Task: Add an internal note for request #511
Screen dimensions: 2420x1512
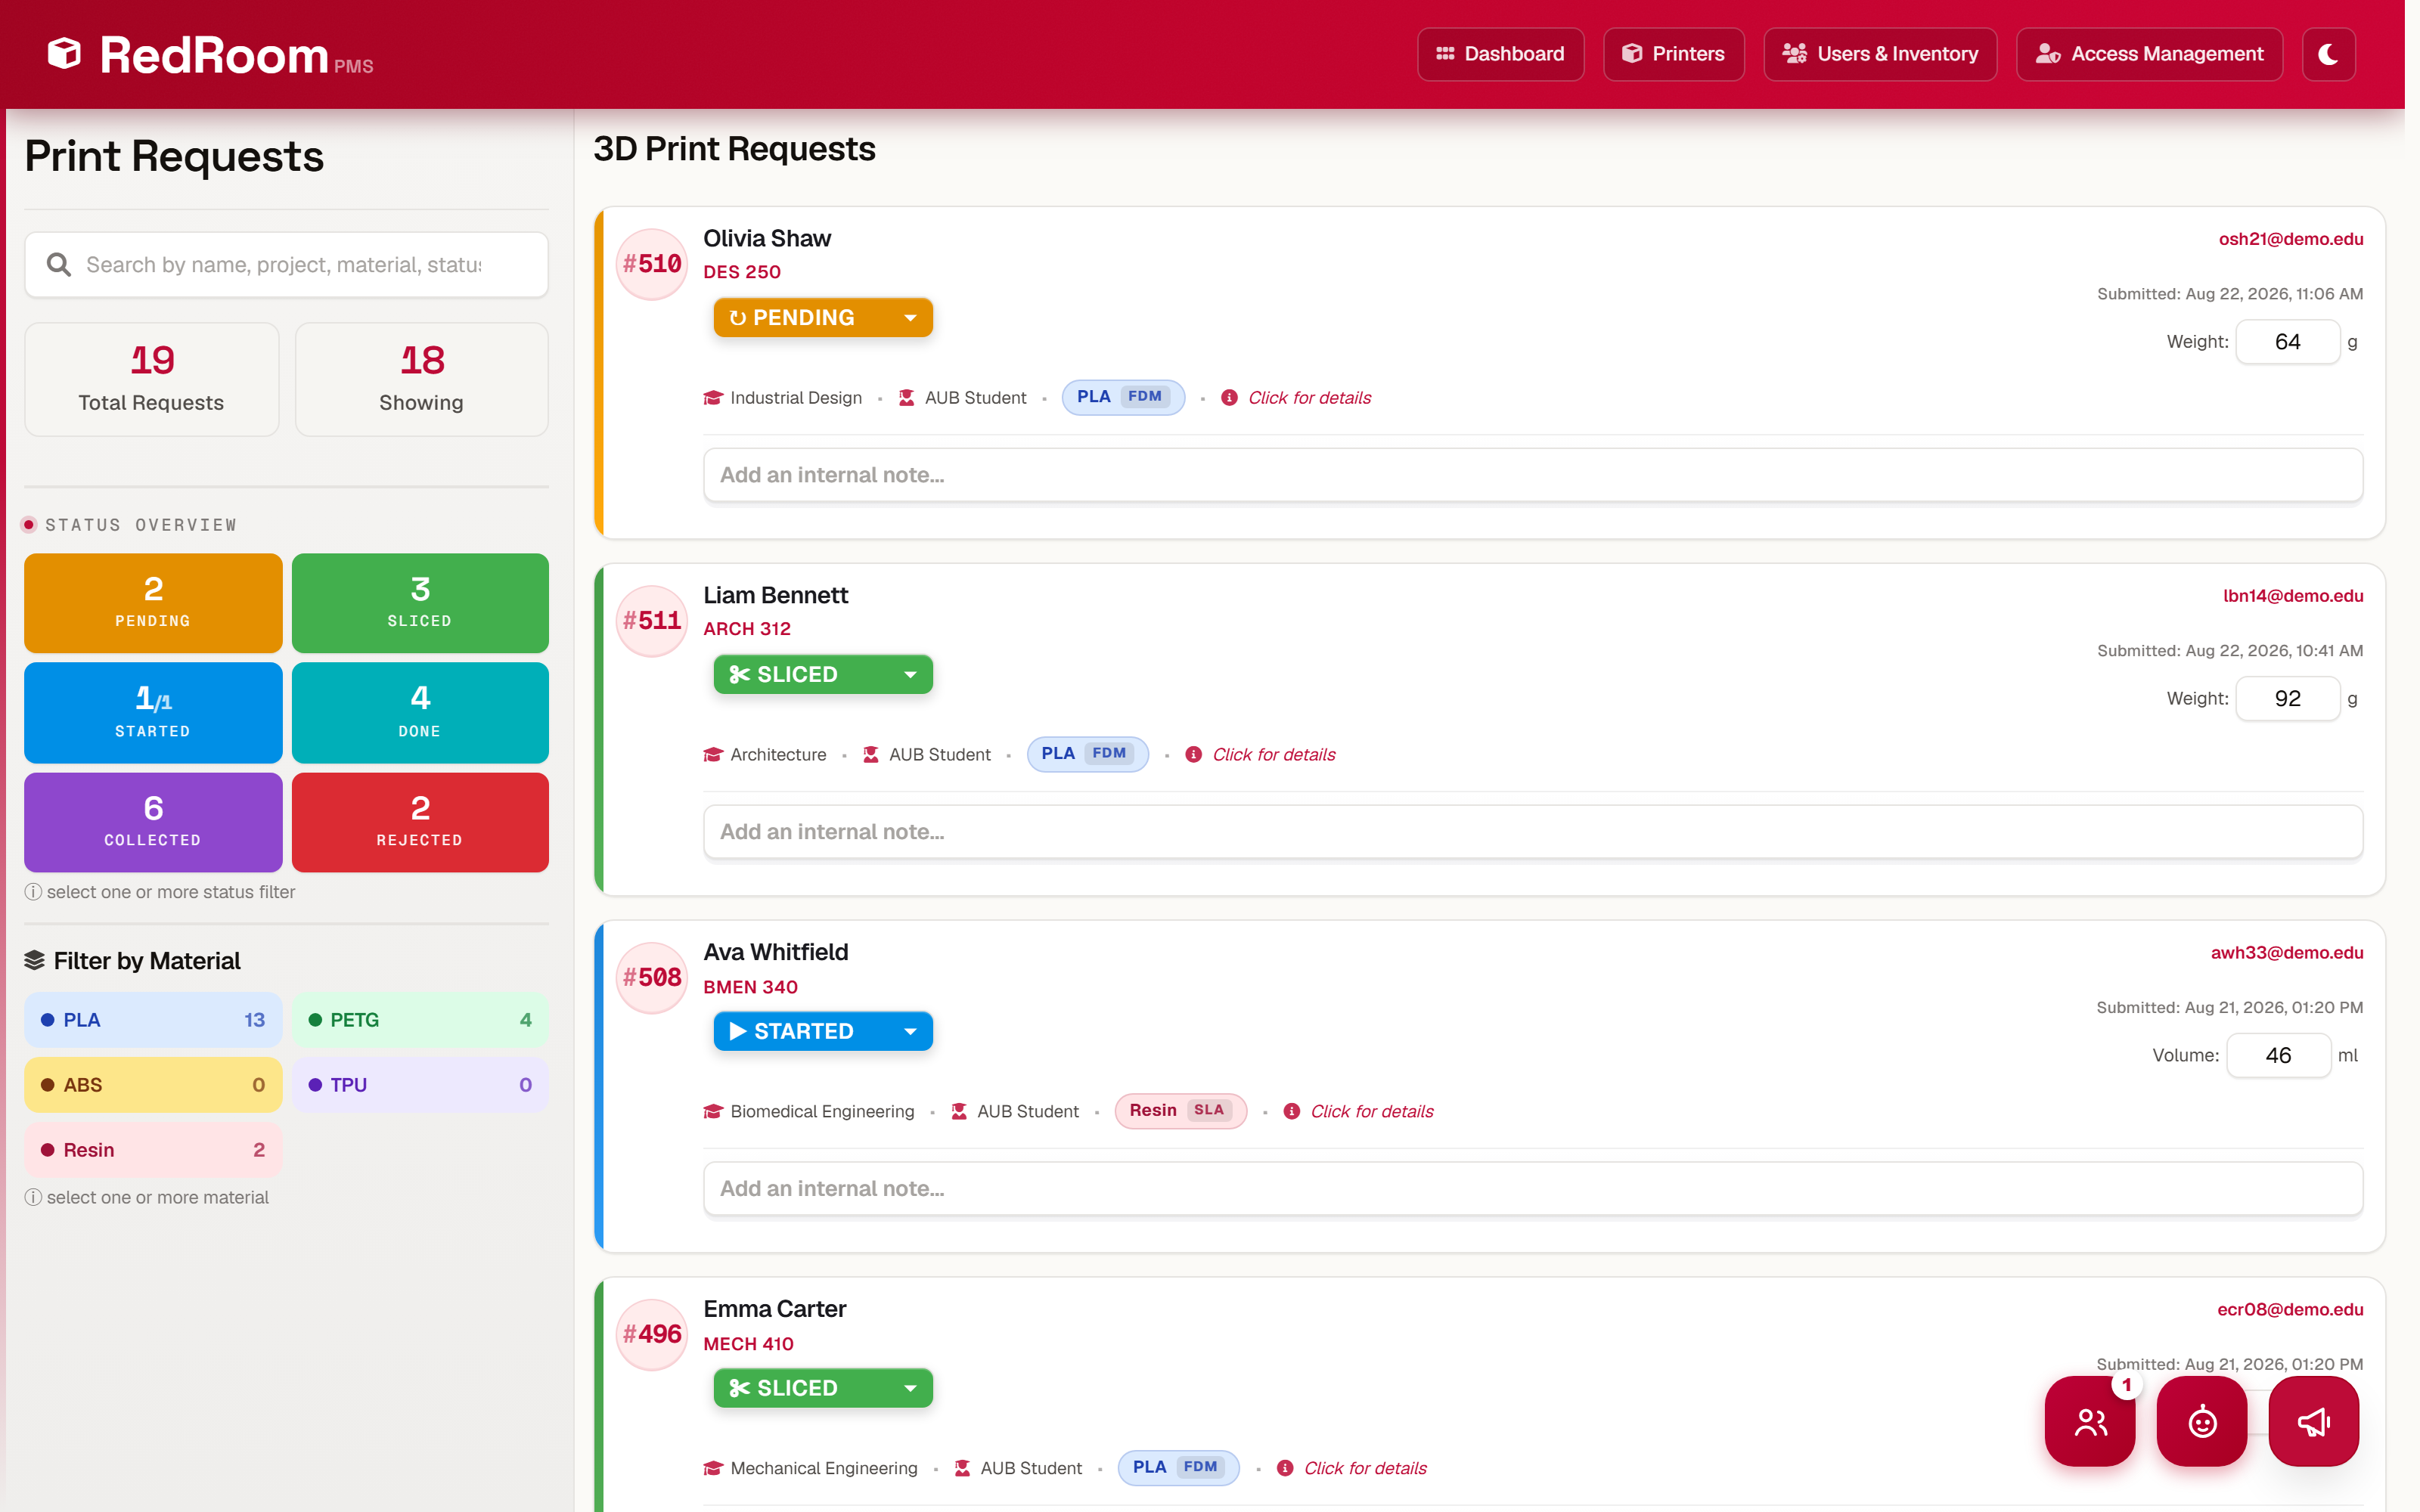Action: (x=1533, y=832)
